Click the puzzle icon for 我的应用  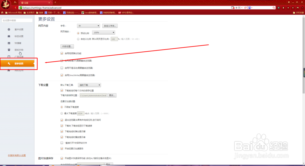[9, 70]
